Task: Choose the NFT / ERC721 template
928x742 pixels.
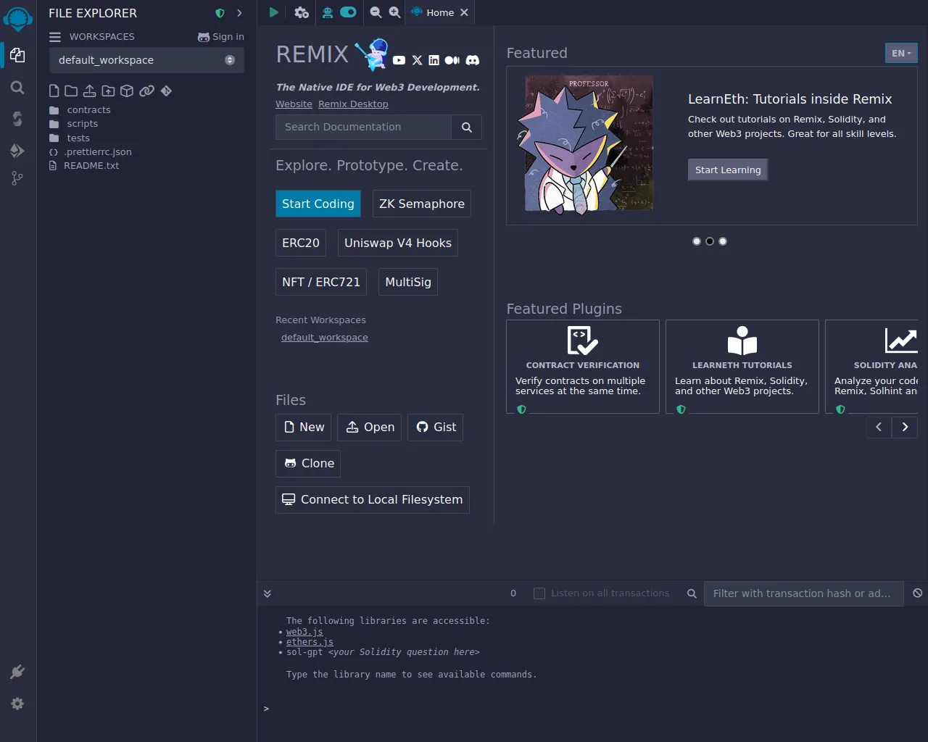Action: [x=321, y=282]
